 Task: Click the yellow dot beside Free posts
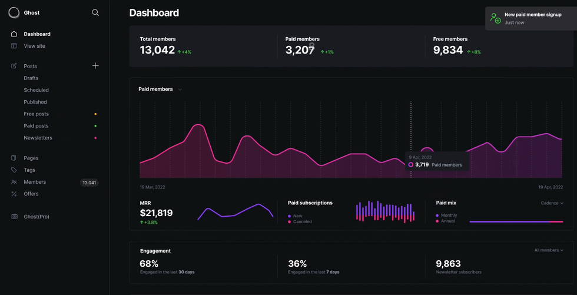95,114
